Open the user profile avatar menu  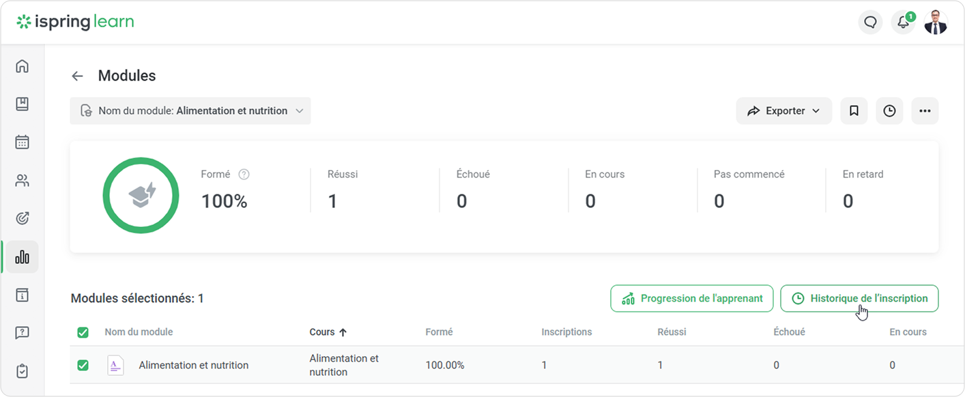[936, 23]
